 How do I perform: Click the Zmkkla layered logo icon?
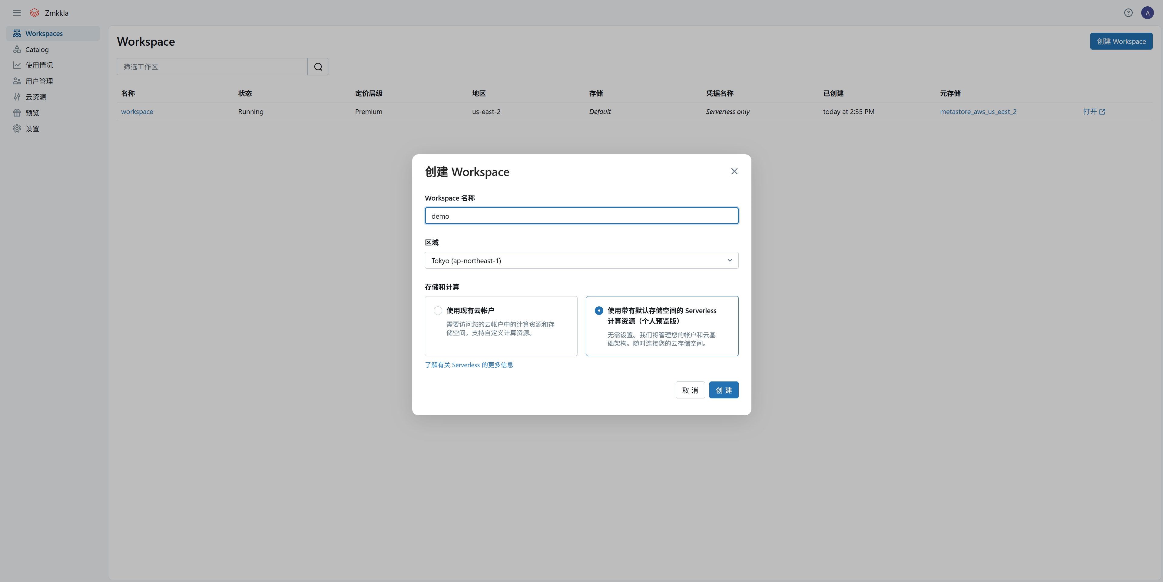click(34, 13)
